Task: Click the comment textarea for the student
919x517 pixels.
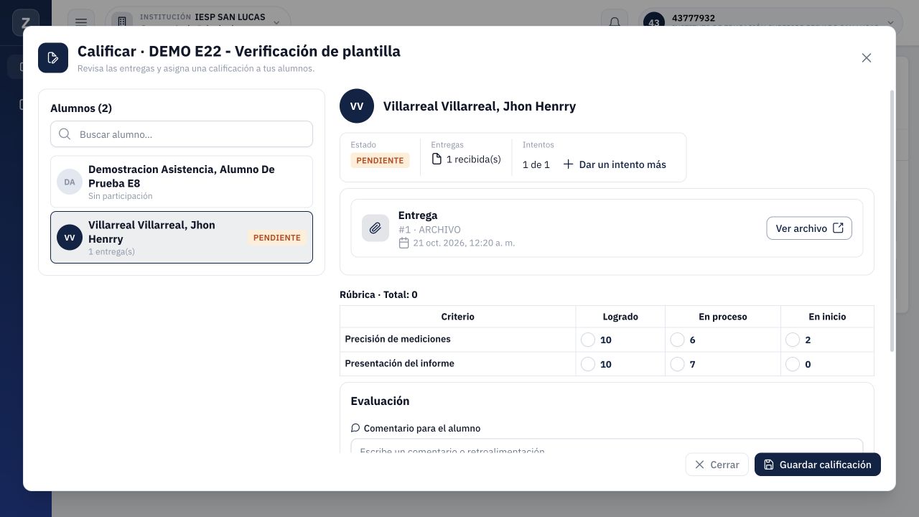Action: 607,447
